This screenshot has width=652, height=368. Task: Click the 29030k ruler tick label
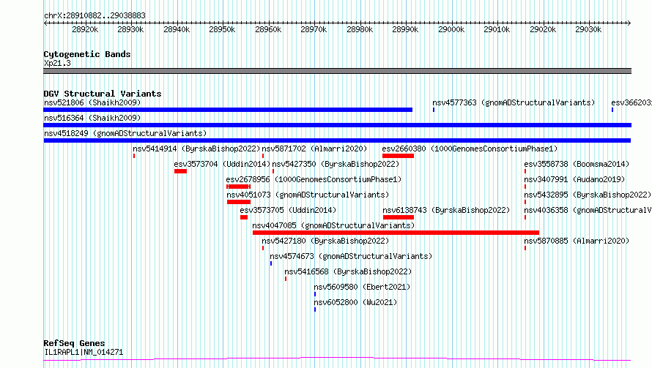[x=588, y=29]
